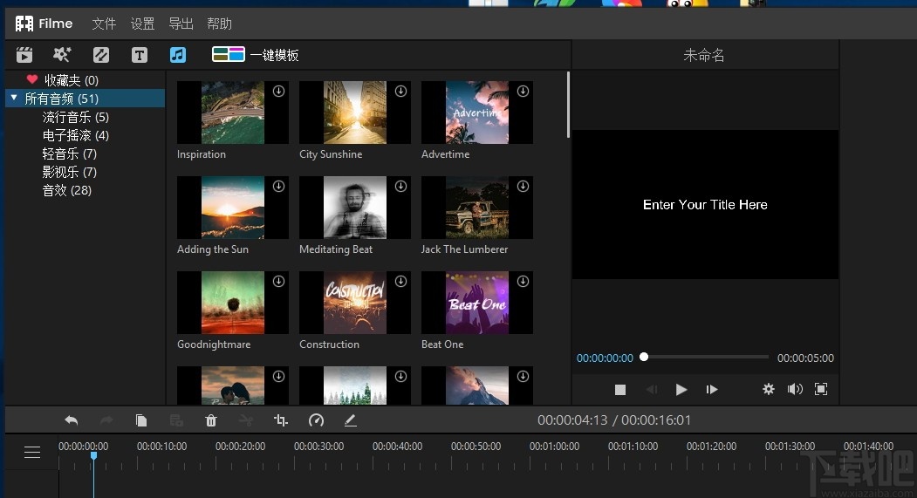The height and width of the screenshot is (498, 917).
Task: Step back to the previous frame
Action: [652, 389]
